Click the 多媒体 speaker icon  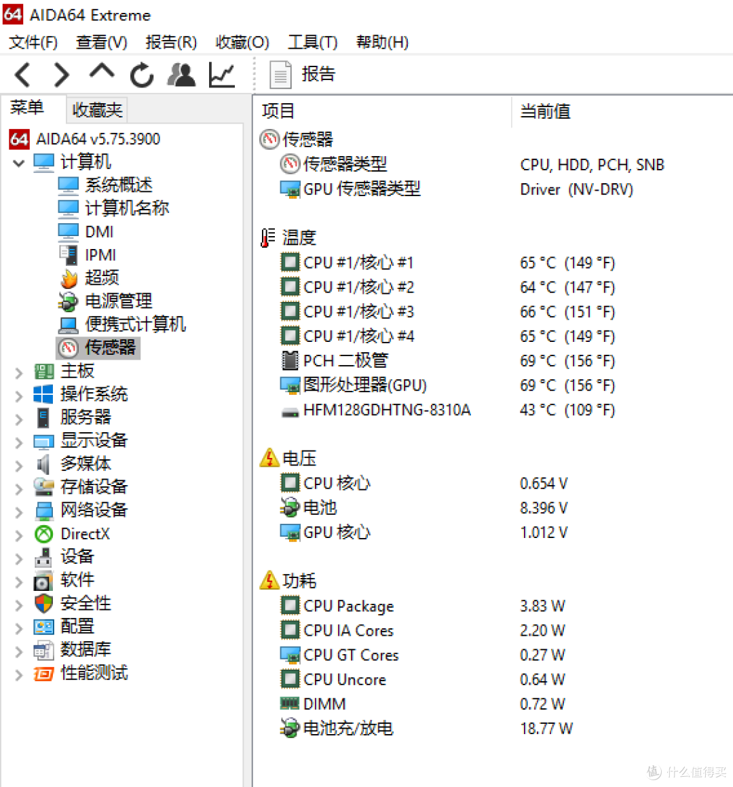tap(43, 464)
